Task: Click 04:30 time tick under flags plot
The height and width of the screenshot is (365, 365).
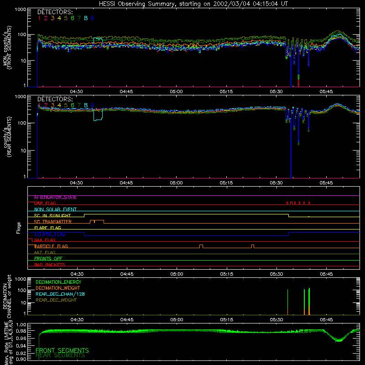Action: click(77, 274)
